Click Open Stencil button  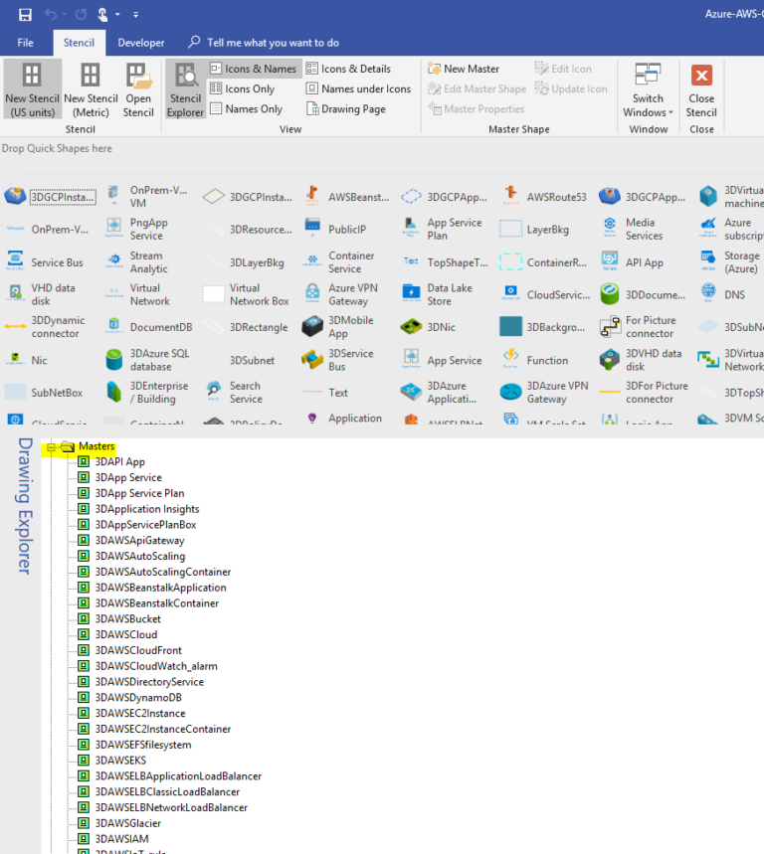click(138, 89)
